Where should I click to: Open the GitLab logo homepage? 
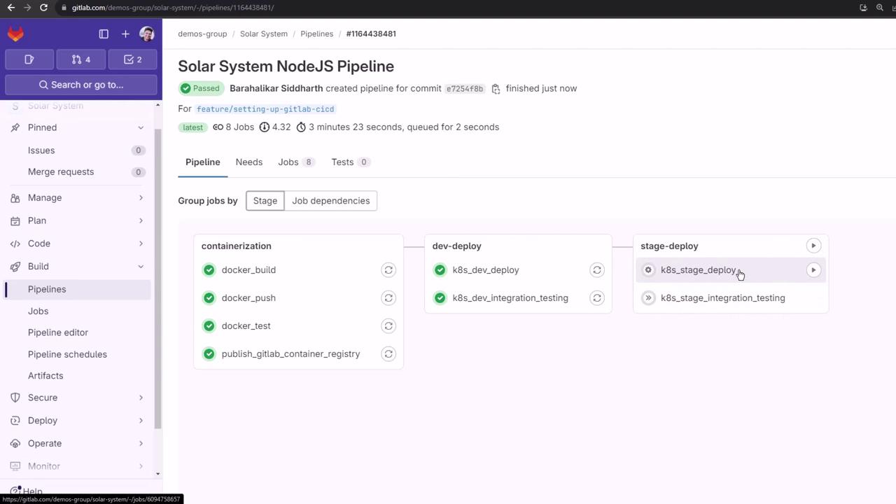click(x=15, y=34)
